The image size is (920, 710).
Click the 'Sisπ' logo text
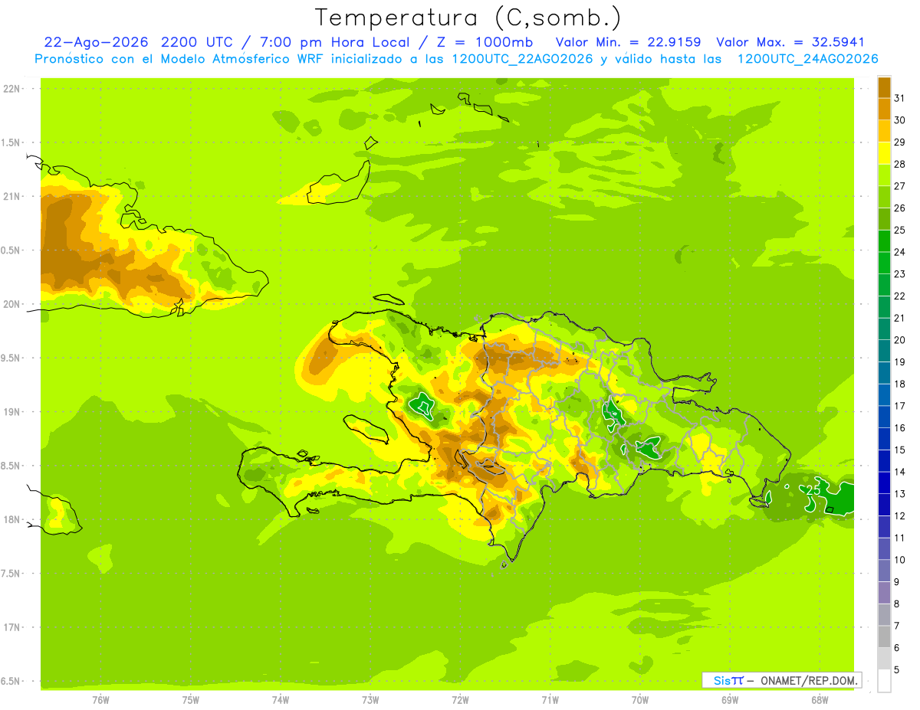[728, 680]
